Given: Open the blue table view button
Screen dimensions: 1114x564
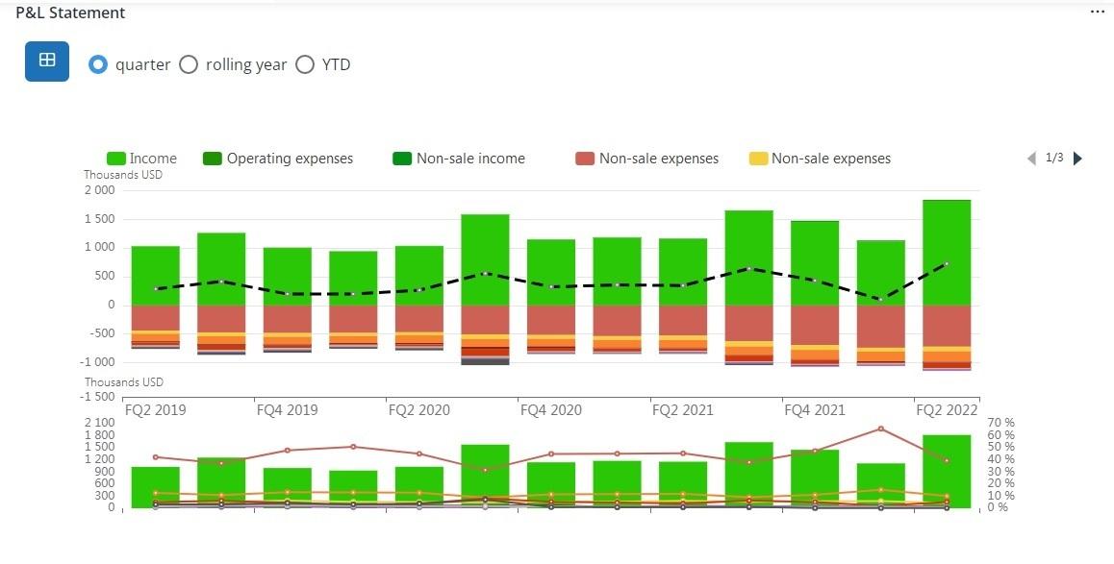Looking at the screenshot, I should click(46, 61).
